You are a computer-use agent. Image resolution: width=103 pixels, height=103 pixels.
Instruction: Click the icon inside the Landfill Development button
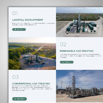15,29
